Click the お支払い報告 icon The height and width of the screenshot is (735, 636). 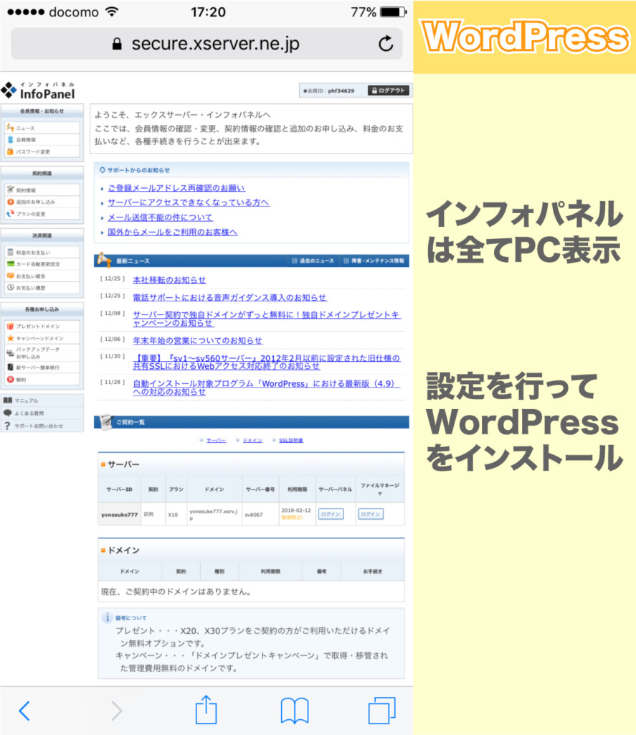(x=10, y=276)
